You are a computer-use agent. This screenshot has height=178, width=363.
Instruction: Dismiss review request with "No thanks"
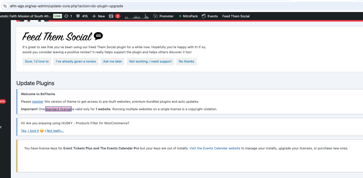(x=186, y=61)
